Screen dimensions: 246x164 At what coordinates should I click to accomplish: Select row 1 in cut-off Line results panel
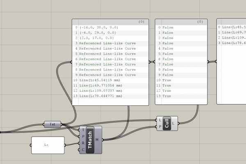[x=232, y=32]
